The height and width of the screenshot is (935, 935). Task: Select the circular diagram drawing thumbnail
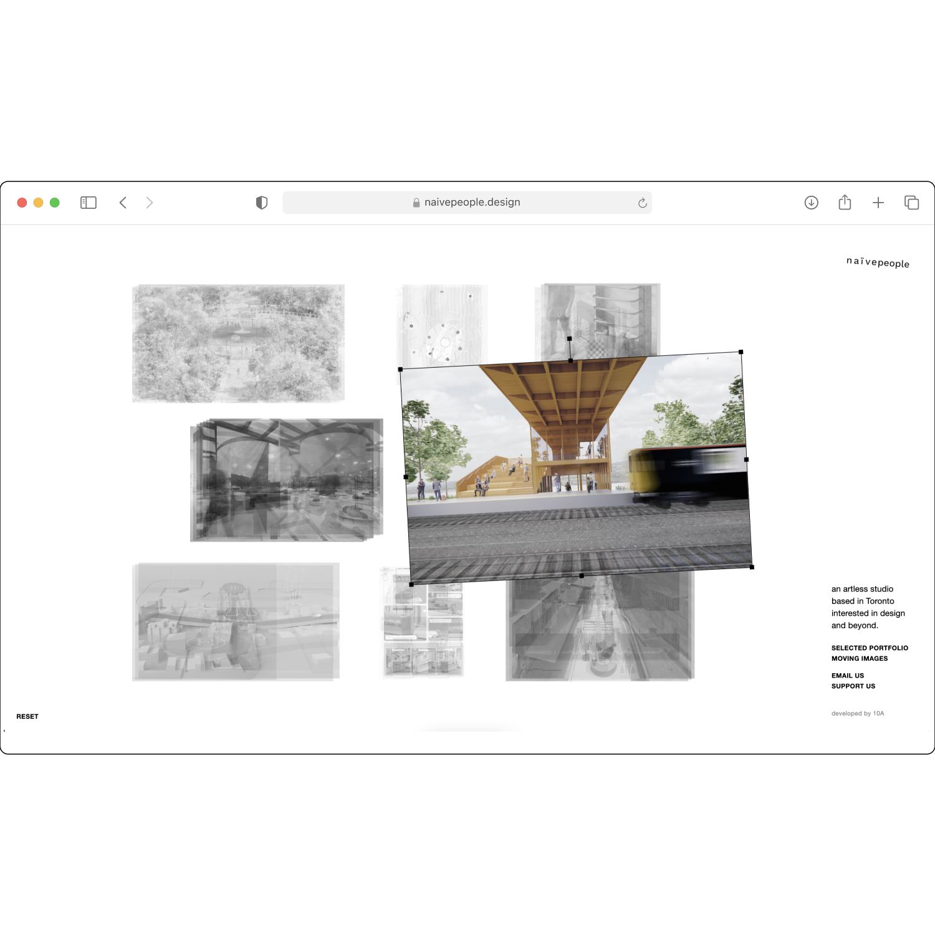[x=444, y=324]
